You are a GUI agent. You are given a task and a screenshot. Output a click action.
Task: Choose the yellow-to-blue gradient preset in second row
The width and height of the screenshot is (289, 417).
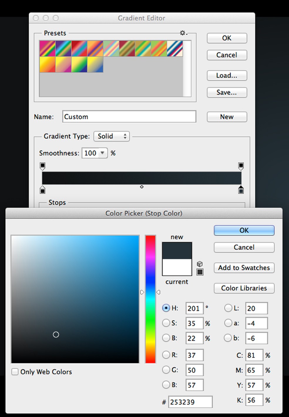pos(95,64)
